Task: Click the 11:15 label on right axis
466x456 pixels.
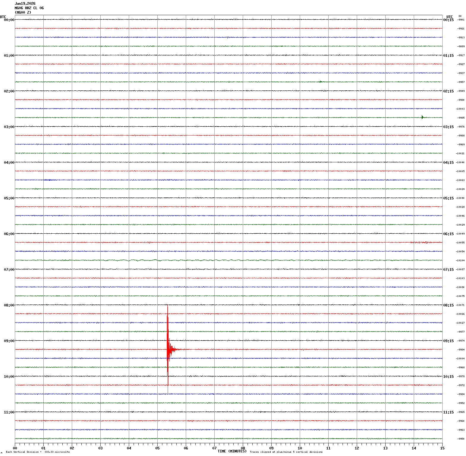Action: 448,412
